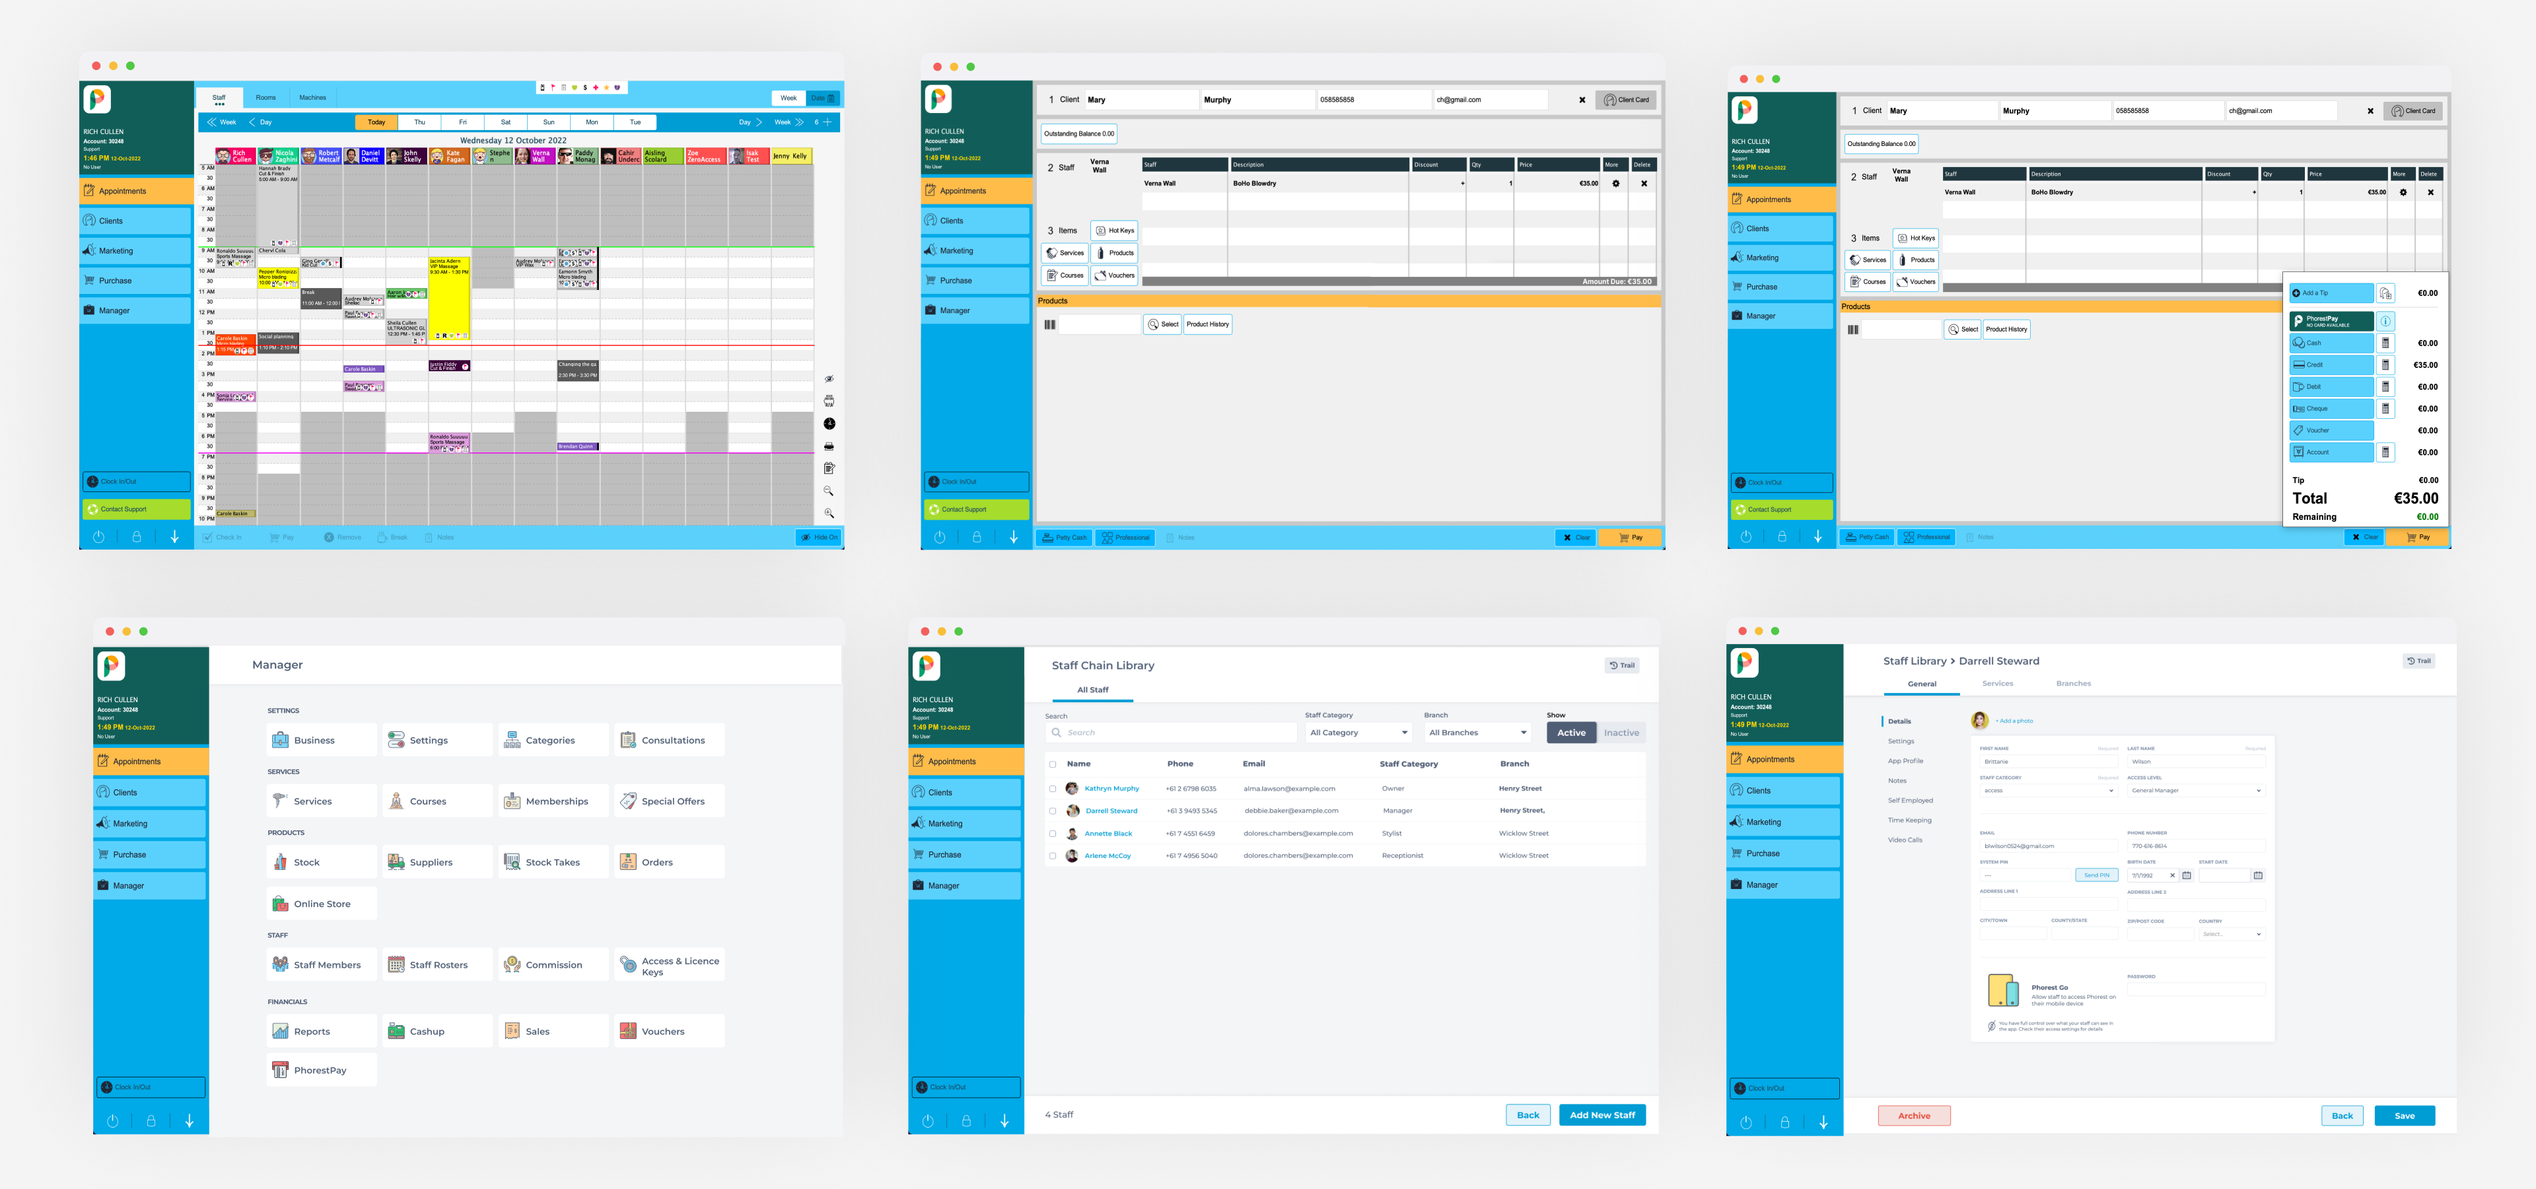The image size is (2536, 1189).
Task: Click the info icon next to PhorestPay
Action: 2385,321
